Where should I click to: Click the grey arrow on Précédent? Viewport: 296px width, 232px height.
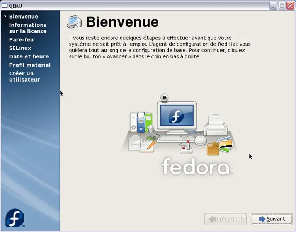click(213, 219)
